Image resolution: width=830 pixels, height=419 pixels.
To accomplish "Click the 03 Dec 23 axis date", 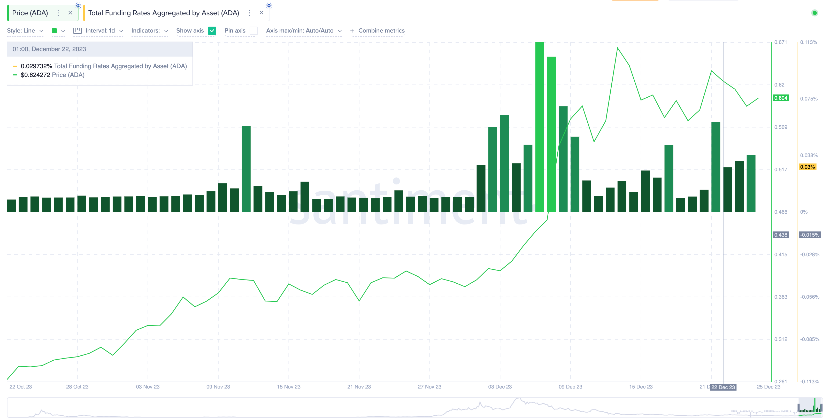I will 500,387.
